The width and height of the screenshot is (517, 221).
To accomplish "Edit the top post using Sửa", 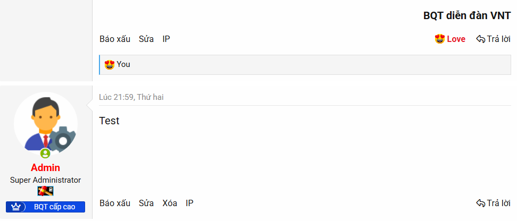I will click(146, 39).
